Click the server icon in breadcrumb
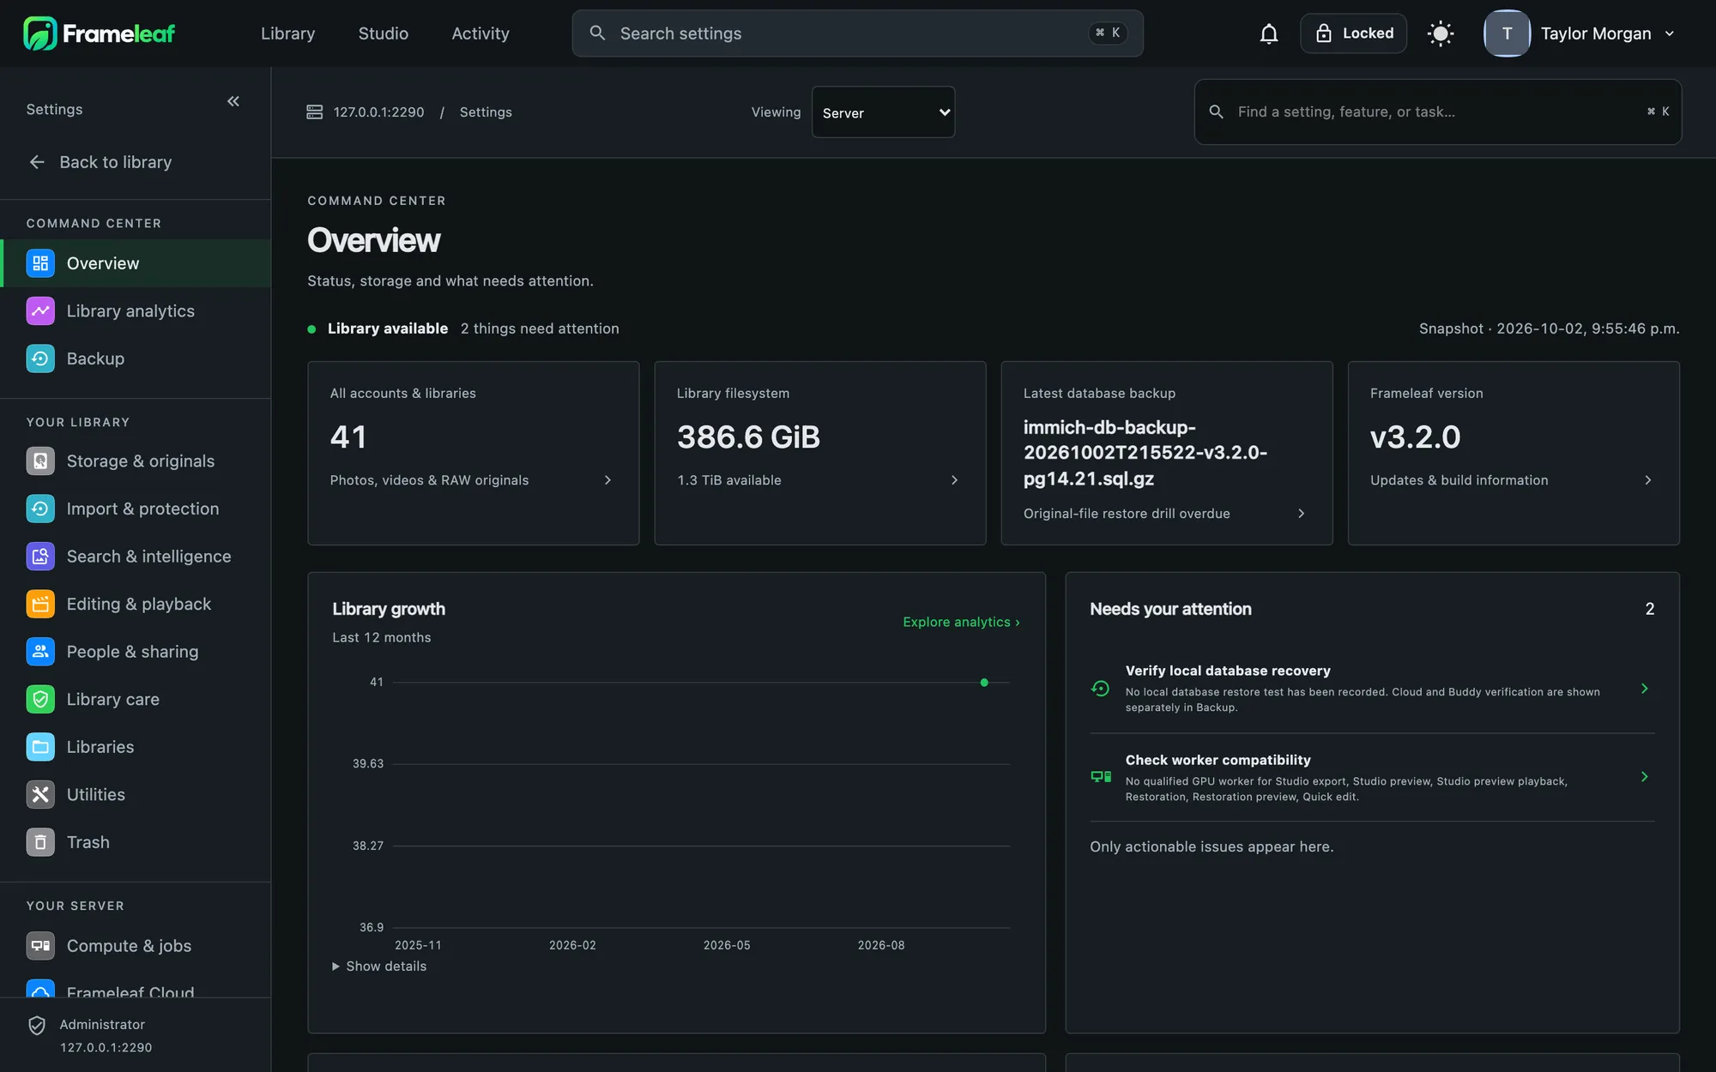The image size is (1716, 1072). [315, 112]
